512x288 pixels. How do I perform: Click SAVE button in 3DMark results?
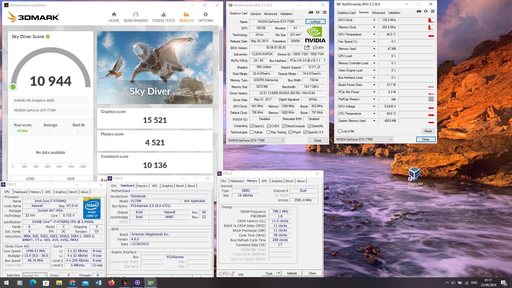click(71, 178)
